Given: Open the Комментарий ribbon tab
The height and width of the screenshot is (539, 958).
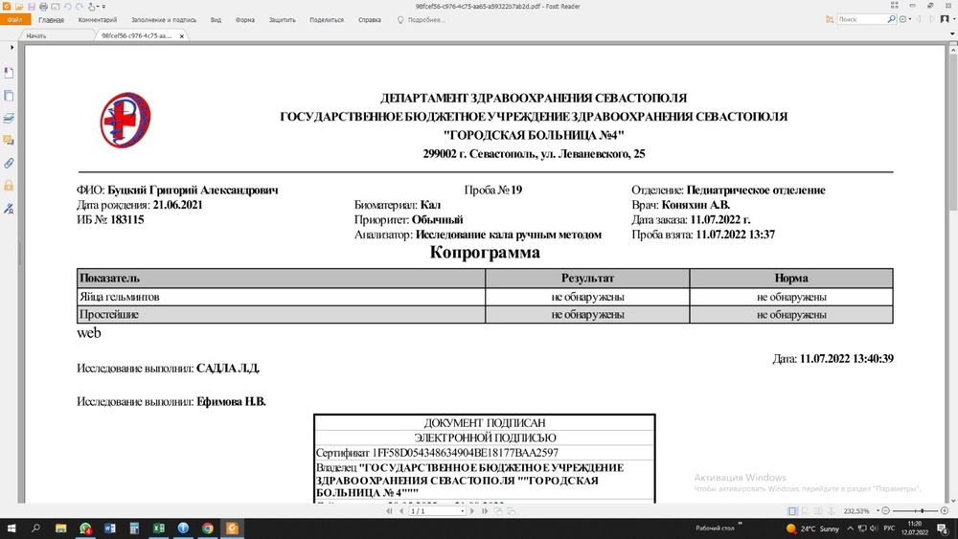Looking at the screenshot, I should pos(98,19).
